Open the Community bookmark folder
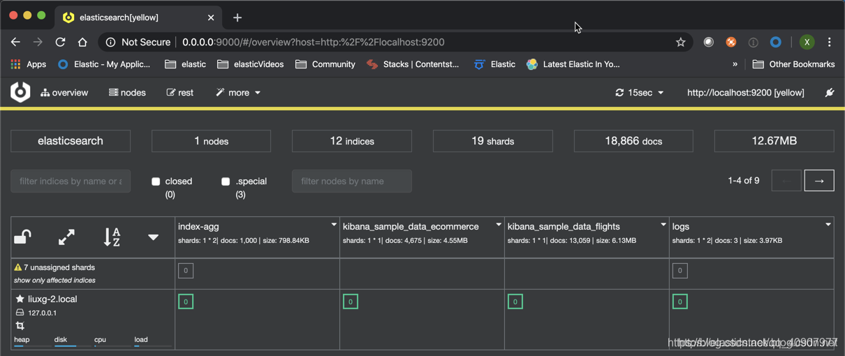Screen dimensions: 845x356 coord(325,64)
